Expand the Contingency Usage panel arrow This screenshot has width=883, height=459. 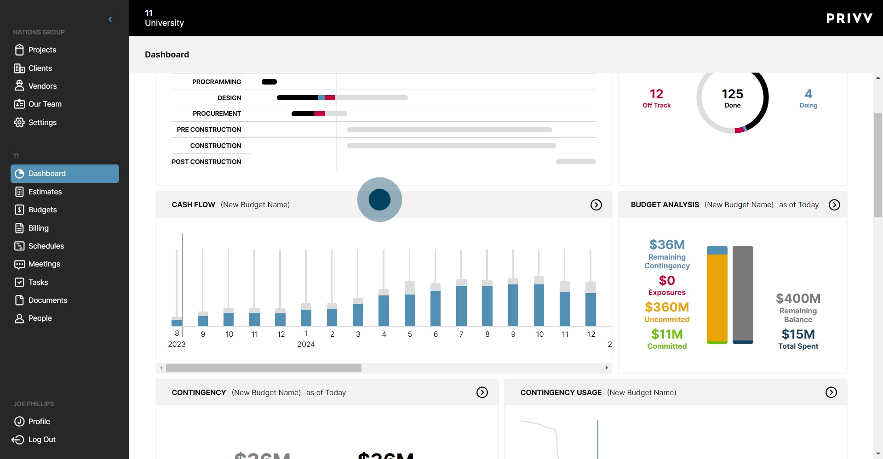click(x=831, y=392)
